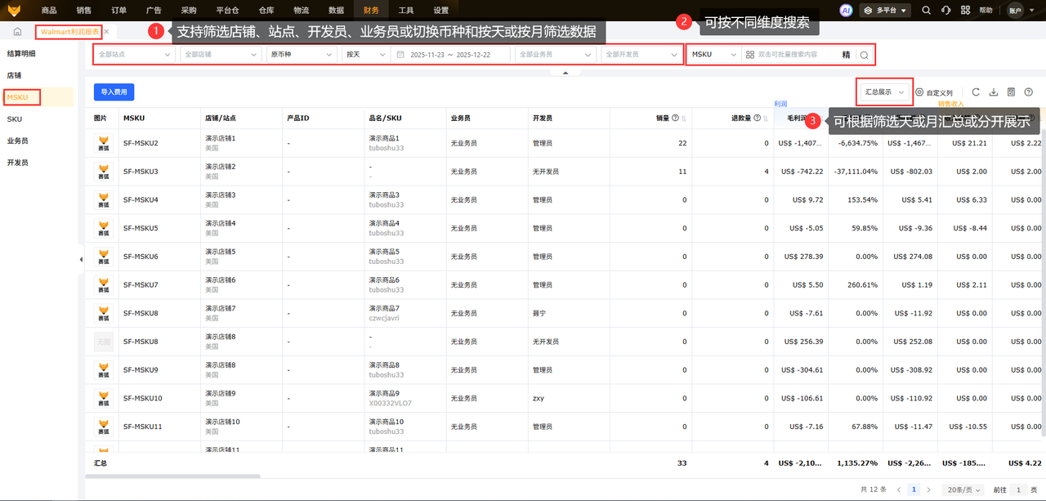Sort by the 退款量 column arrows

(x=766, y=119)
